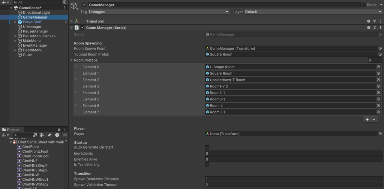Image resolution: width=384 pixels, height=189 pixels.
Task: Click object picker for Player field
Action: [379, 134]
